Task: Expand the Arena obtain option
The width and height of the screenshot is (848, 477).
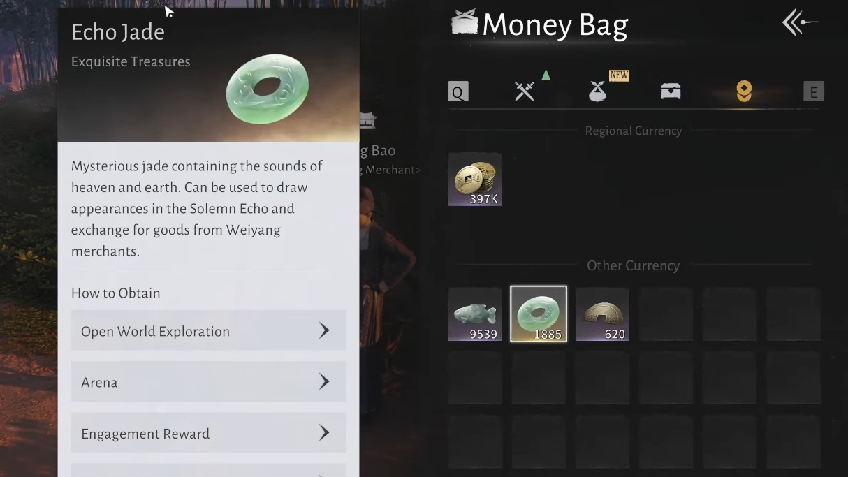Action: 208,381
